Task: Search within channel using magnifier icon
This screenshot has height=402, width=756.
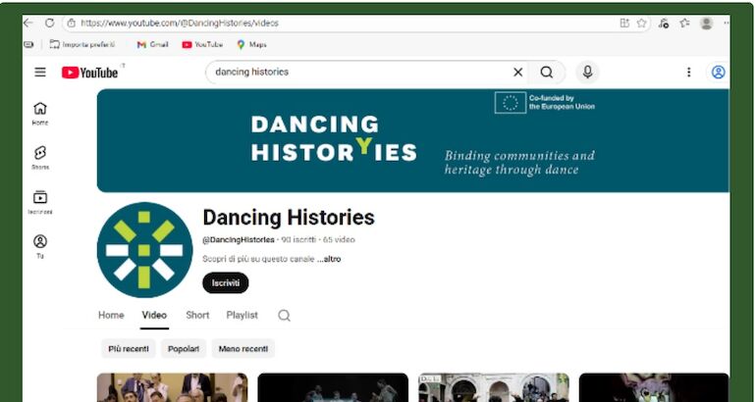Action: 284,316
